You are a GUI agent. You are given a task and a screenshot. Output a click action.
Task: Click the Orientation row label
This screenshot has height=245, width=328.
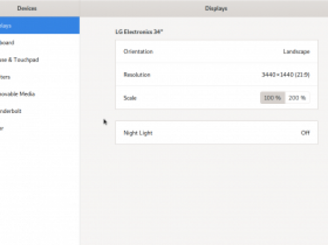tap(138, 52)
